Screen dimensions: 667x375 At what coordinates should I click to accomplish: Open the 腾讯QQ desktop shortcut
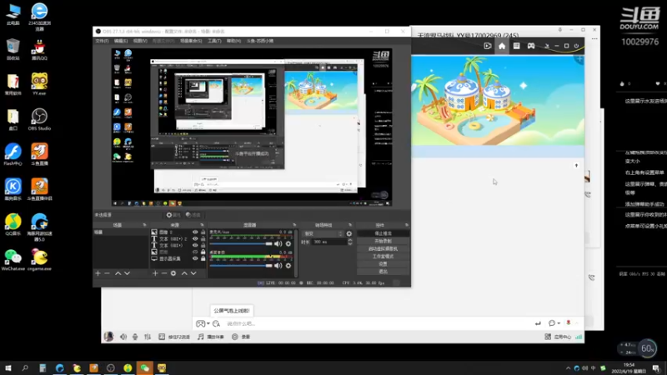coord(39,49)
